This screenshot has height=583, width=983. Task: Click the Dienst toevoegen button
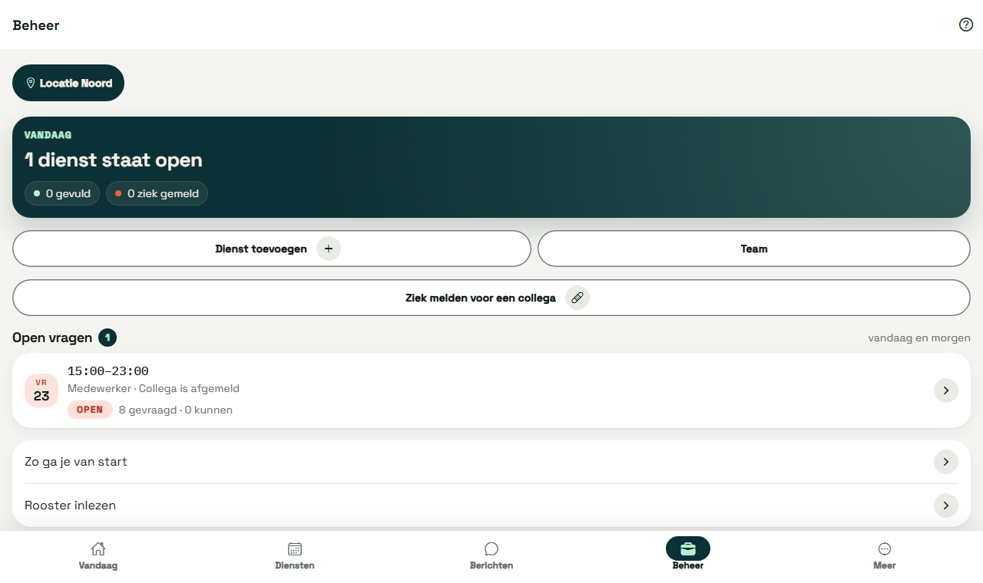(x=272, y=249)
